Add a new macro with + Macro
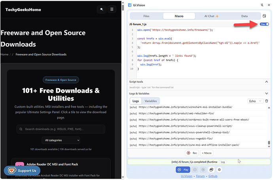 [x=207, y=153]
